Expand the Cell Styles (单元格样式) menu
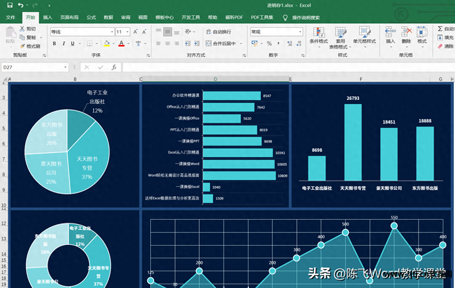The height and width of the screenshot is (288, 455). tap(365, 38)
